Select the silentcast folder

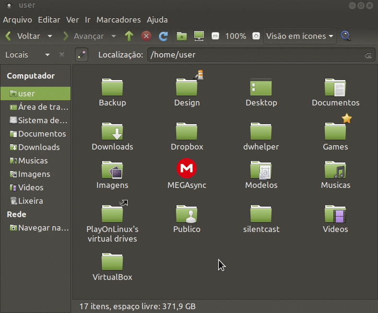click(x=261, y=219)
